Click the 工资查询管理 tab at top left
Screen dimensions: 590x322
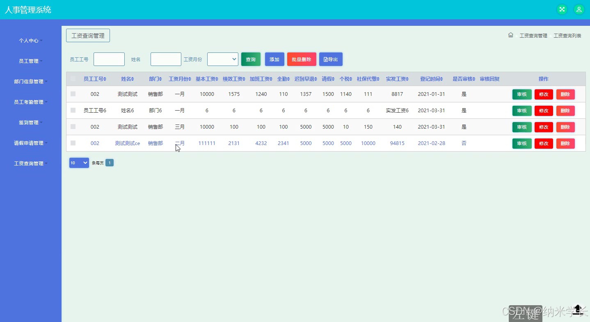(x=88, y=36)
